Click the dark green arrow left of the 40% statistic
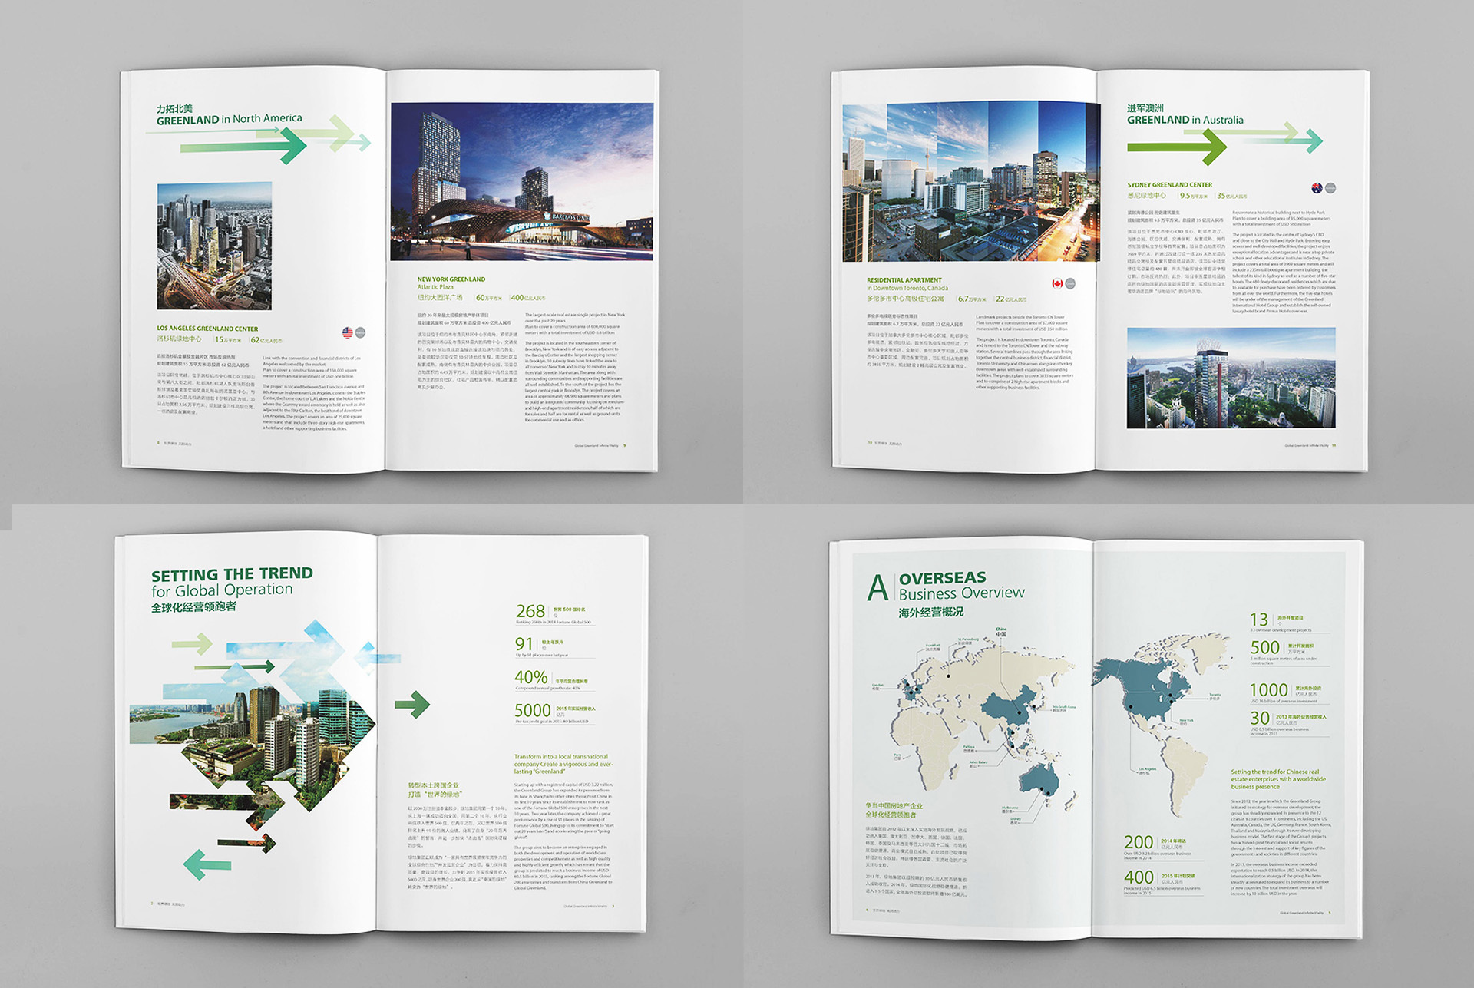This screenshot has width=1474, height=988. 412,704
